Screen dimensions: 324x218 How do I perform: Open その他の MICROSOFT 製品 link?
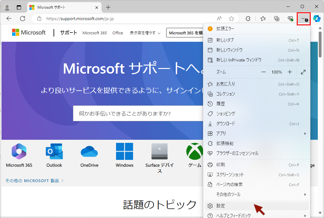tap(34, 181)
